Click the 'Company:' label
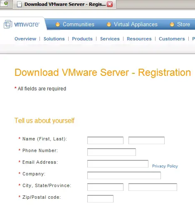 click(34, 174)
